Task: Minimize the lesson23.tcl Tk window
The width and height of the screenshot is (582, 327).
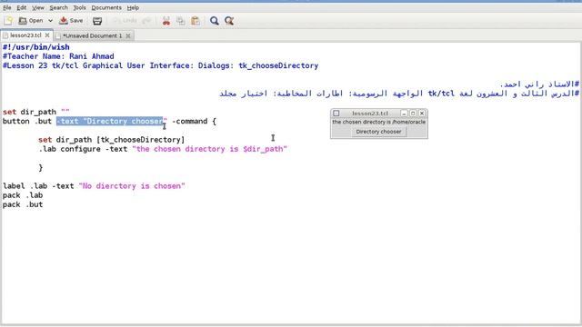Action: pos(404,113)
